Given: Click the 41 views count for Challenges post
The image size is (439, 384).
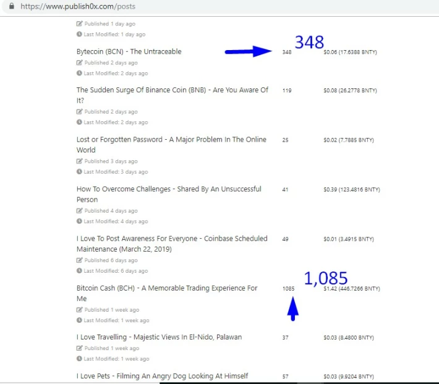Looking at the screenshot, I should click(x=285, y=190).
